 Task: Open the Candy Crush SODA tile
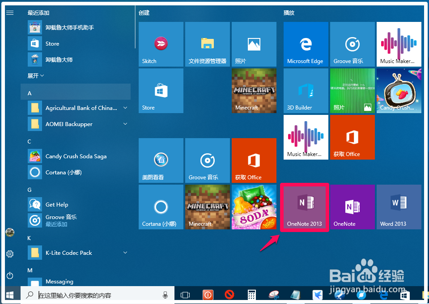tap(254, 207)
